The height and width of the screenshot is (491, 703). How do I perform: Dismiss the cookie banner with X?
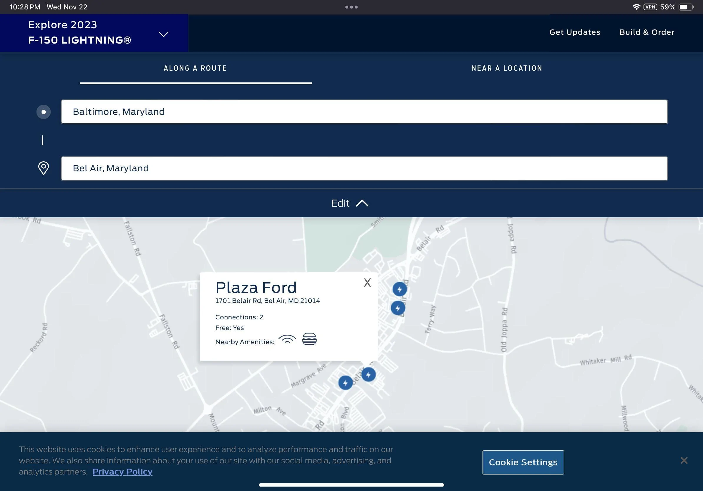coord(684,460)
